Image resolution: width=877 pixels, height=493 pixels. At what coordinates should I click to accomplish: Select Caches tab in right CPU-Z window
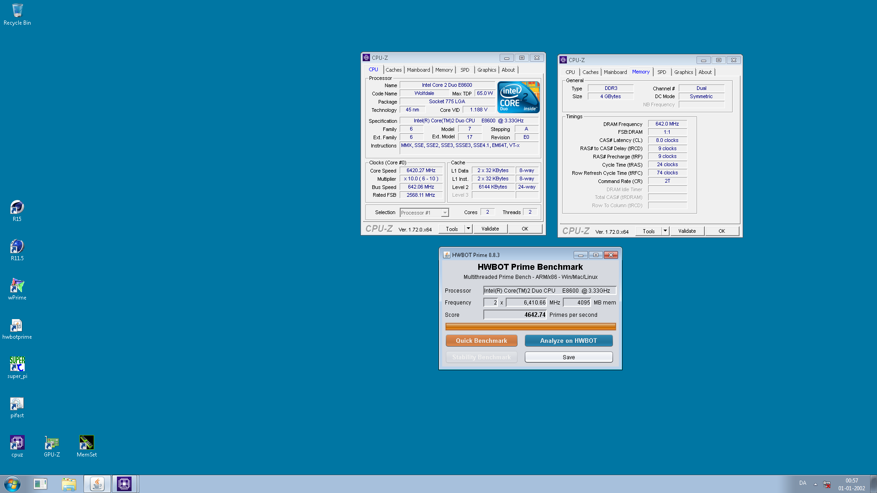590,72
